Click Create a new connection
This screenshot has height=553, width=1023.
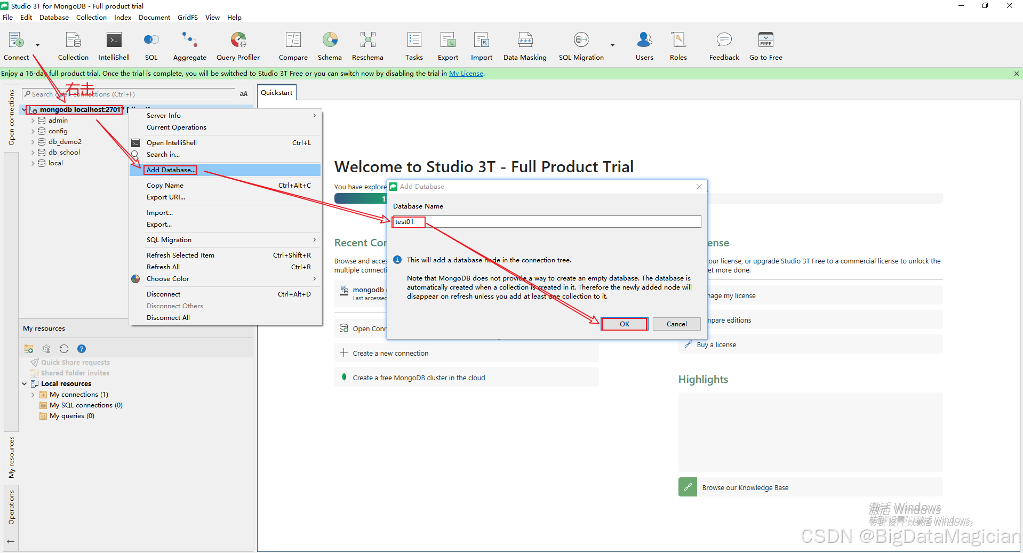pyautogui.click(x=467, y=353)
